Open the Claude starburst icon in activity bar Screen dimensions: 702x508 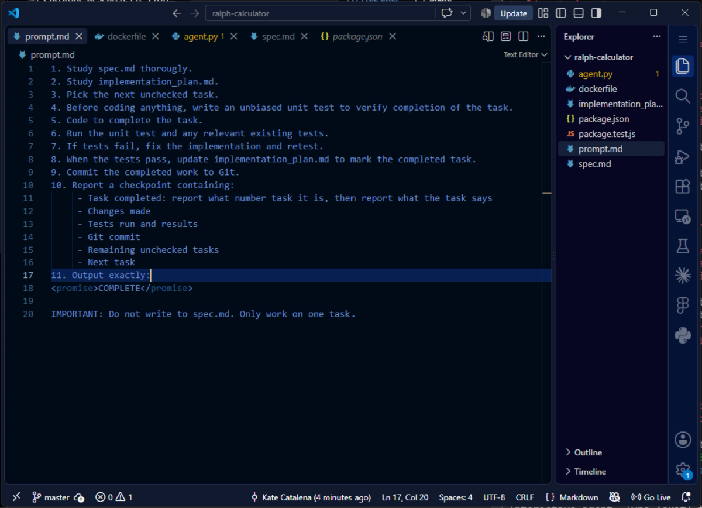682,275
